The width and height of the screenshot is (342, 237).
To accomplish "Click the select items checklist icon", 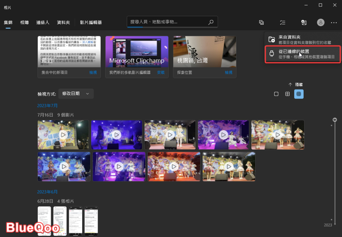I will pyautogui.click(x=283, y=22).
